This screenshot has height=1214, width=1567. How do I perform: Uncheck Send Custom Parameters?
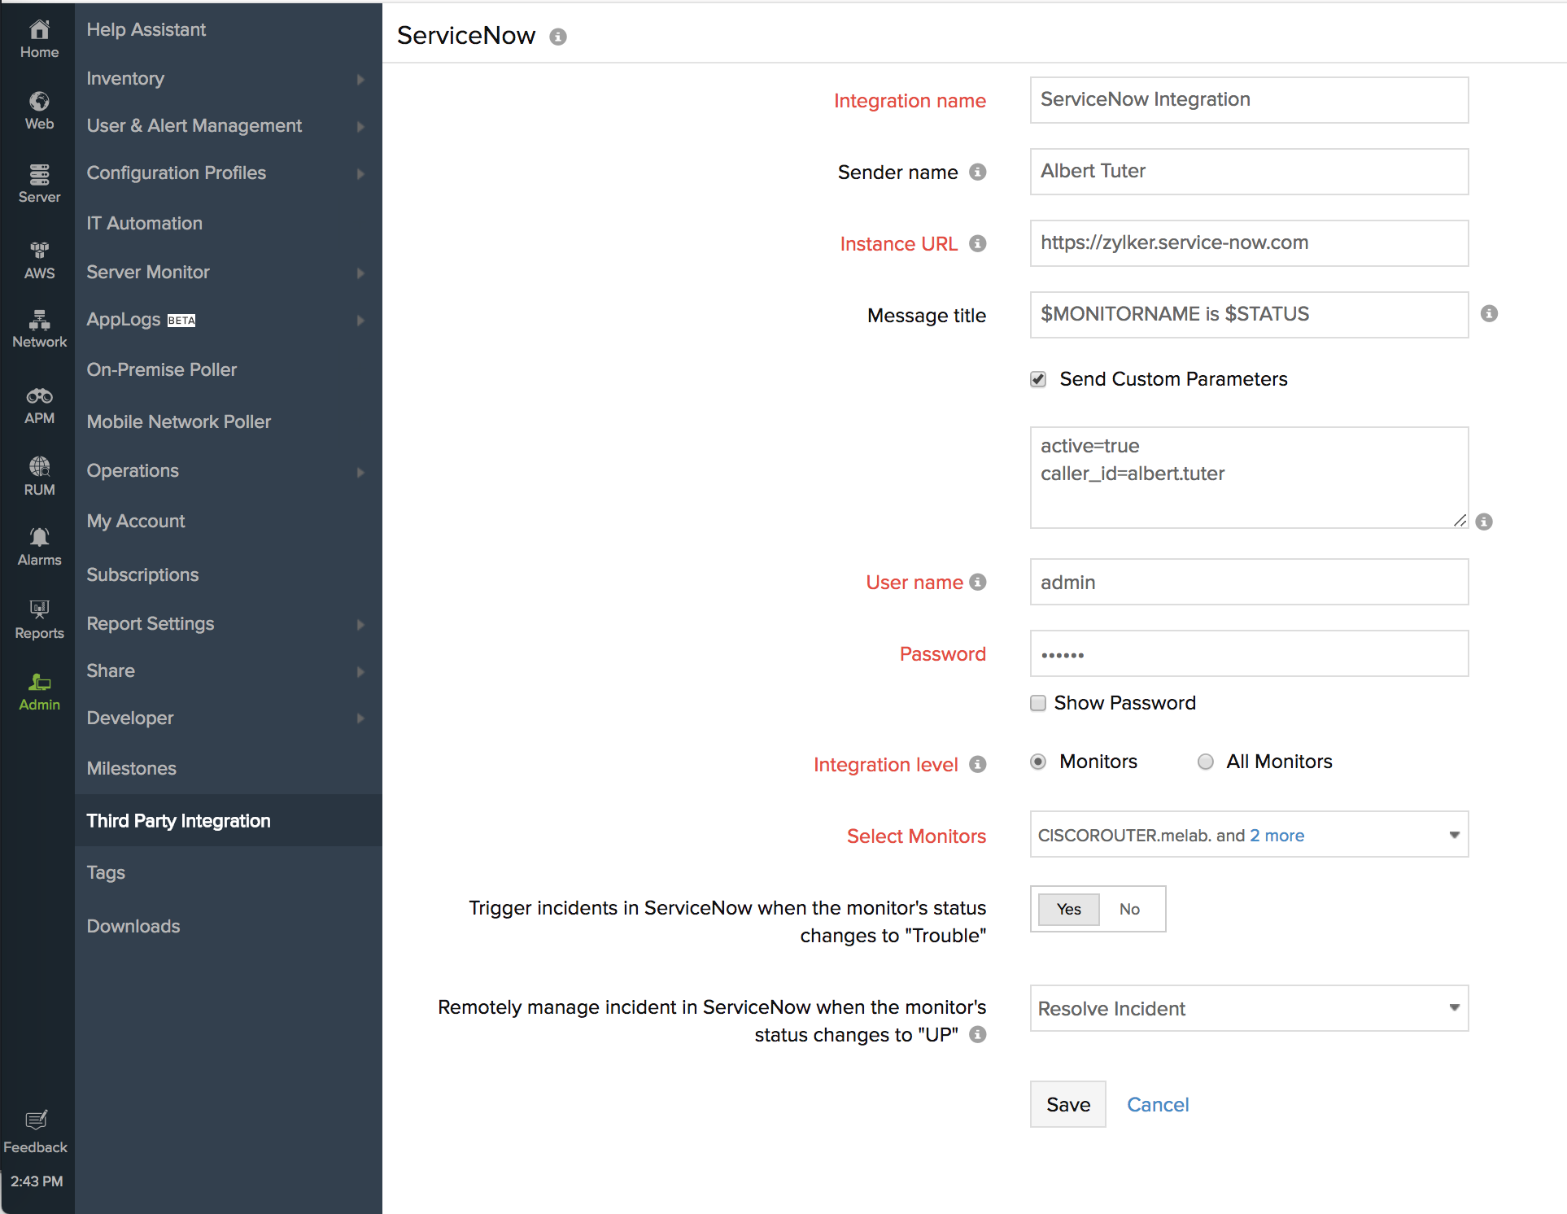[x=1038, y=379]
